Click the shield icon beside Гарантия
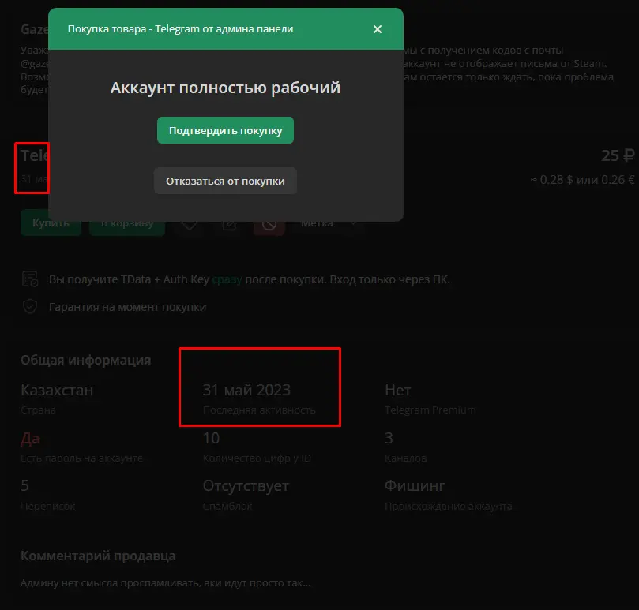 pyautogui.click(x=30, y=307)
